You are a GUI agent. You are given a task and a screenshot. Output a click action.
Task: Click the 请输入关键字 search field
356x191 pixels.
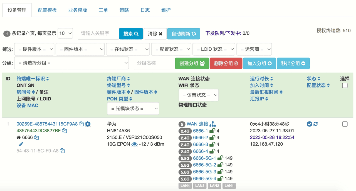click(97, 33)
